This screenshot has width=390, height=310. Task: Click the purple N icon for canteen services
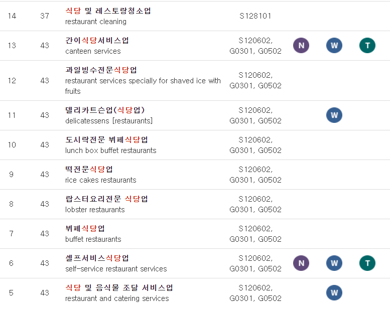[301, 46]
